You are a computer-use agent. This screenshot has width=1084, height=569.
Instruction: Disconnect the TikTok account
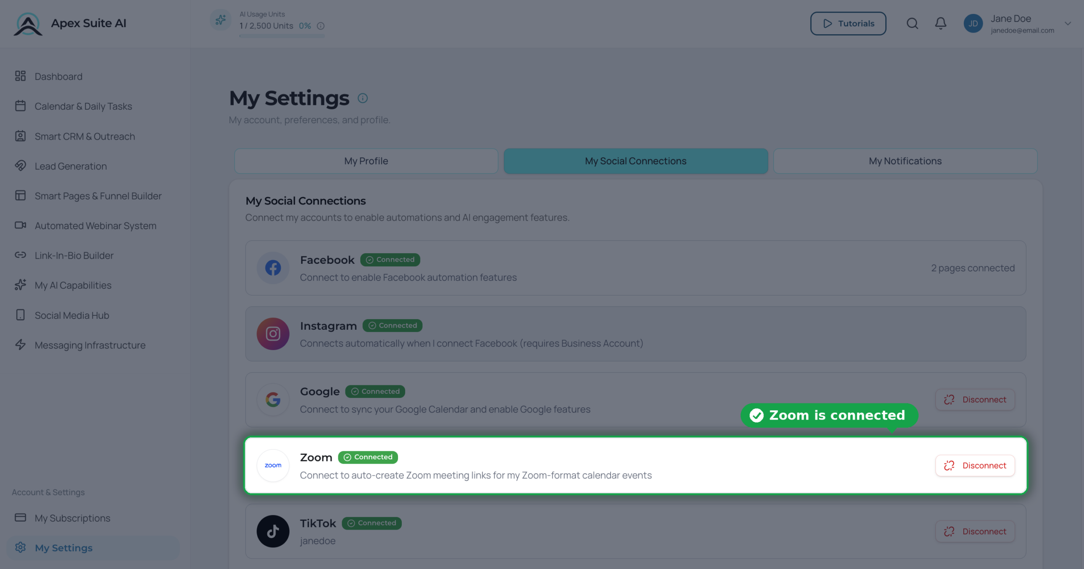[x=975, y=531]
